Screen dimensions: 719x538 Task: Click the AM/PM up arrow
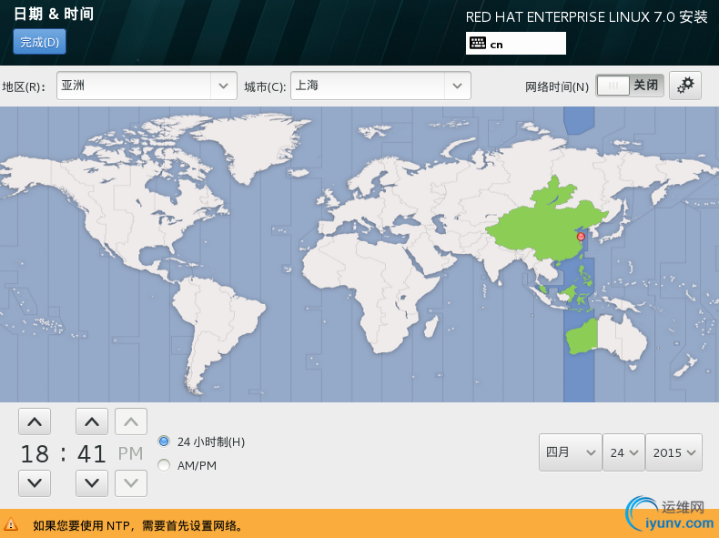tap(131, 421)
